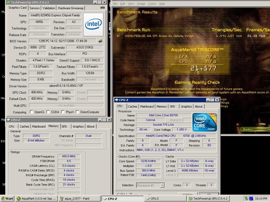Select the Graphics Card tab in GPU-Z
Image resolution: width=270 pixels, height=202 pixels.
click(x=18, y=8)
